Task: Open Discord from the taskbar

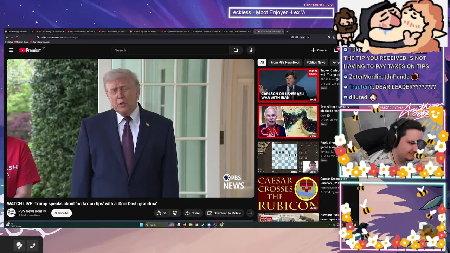Action: point(209,225)
